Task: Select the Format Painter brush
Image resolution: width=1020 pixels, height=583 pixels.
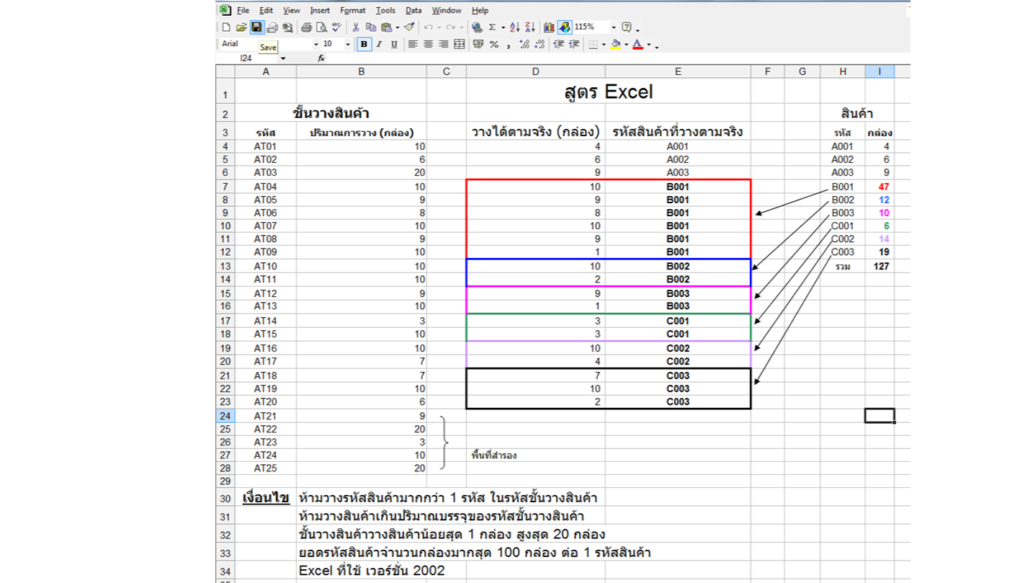Action: click(409, 27)
